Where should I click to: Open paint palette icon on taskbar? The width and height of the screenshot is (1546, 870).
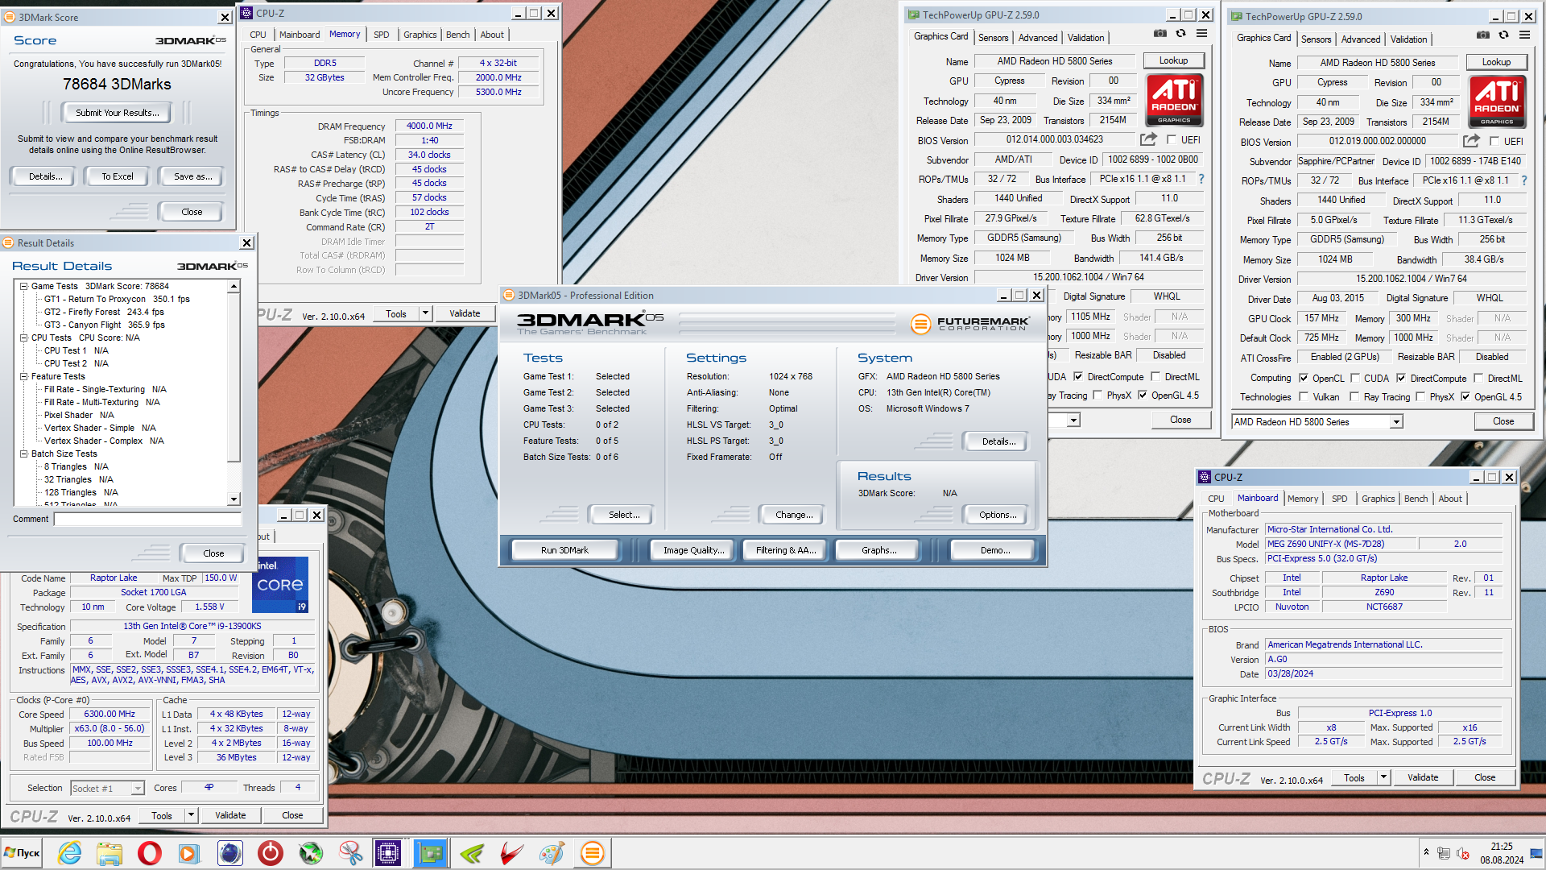(552, 853)
